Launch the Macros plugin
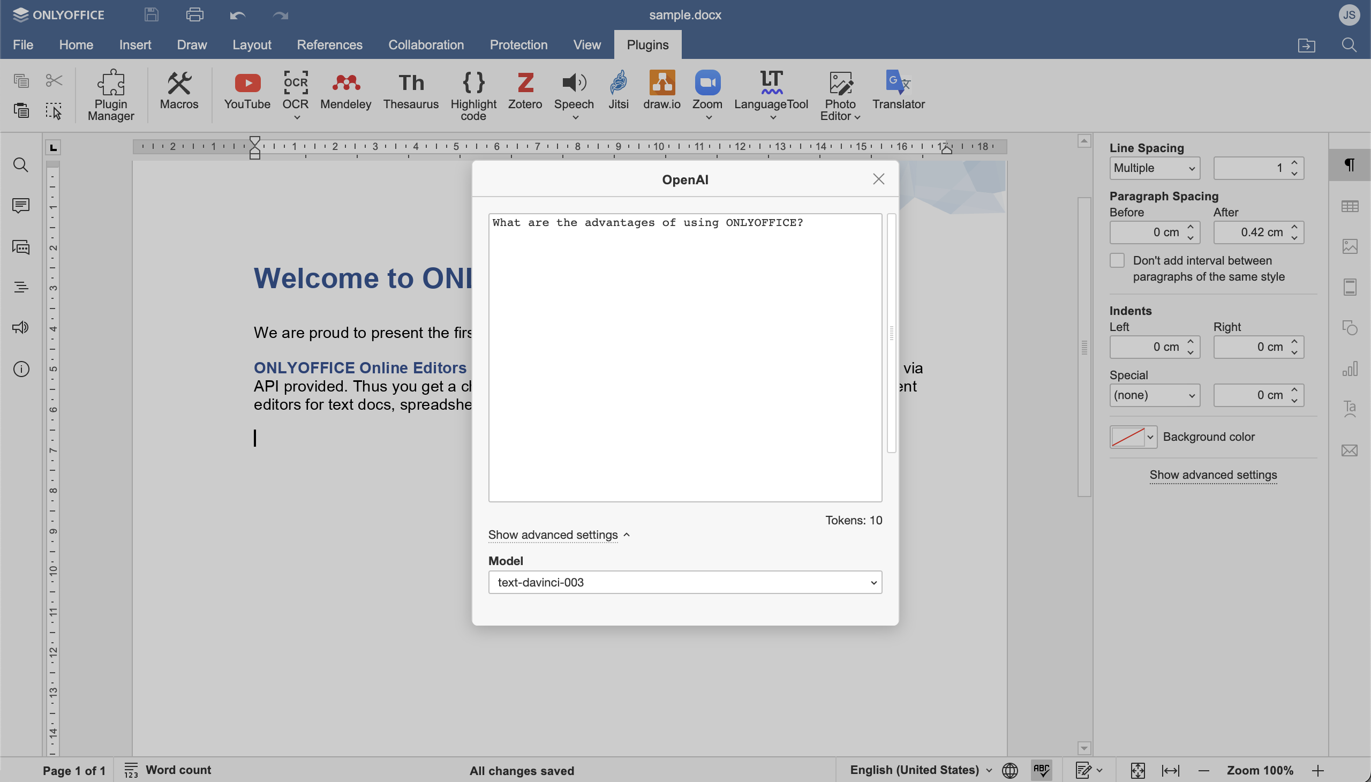Screen dimensions: 1371x782 179,90
